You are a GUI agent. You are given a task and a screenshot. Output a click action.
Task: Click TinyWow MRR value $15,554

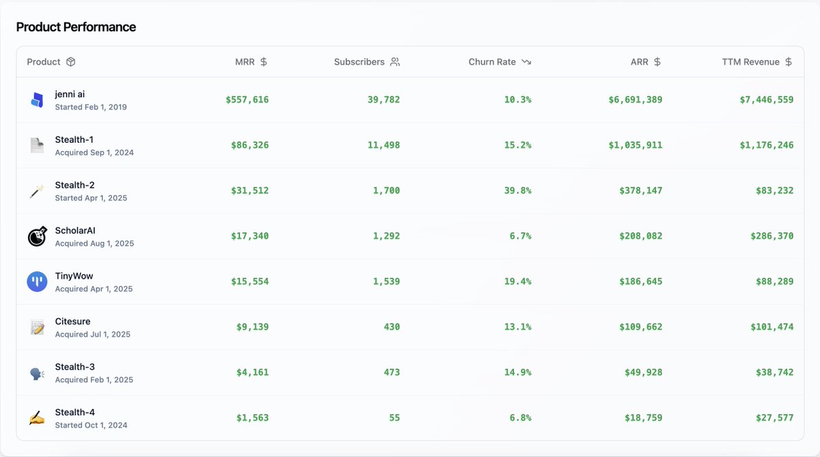coord(250,281)
